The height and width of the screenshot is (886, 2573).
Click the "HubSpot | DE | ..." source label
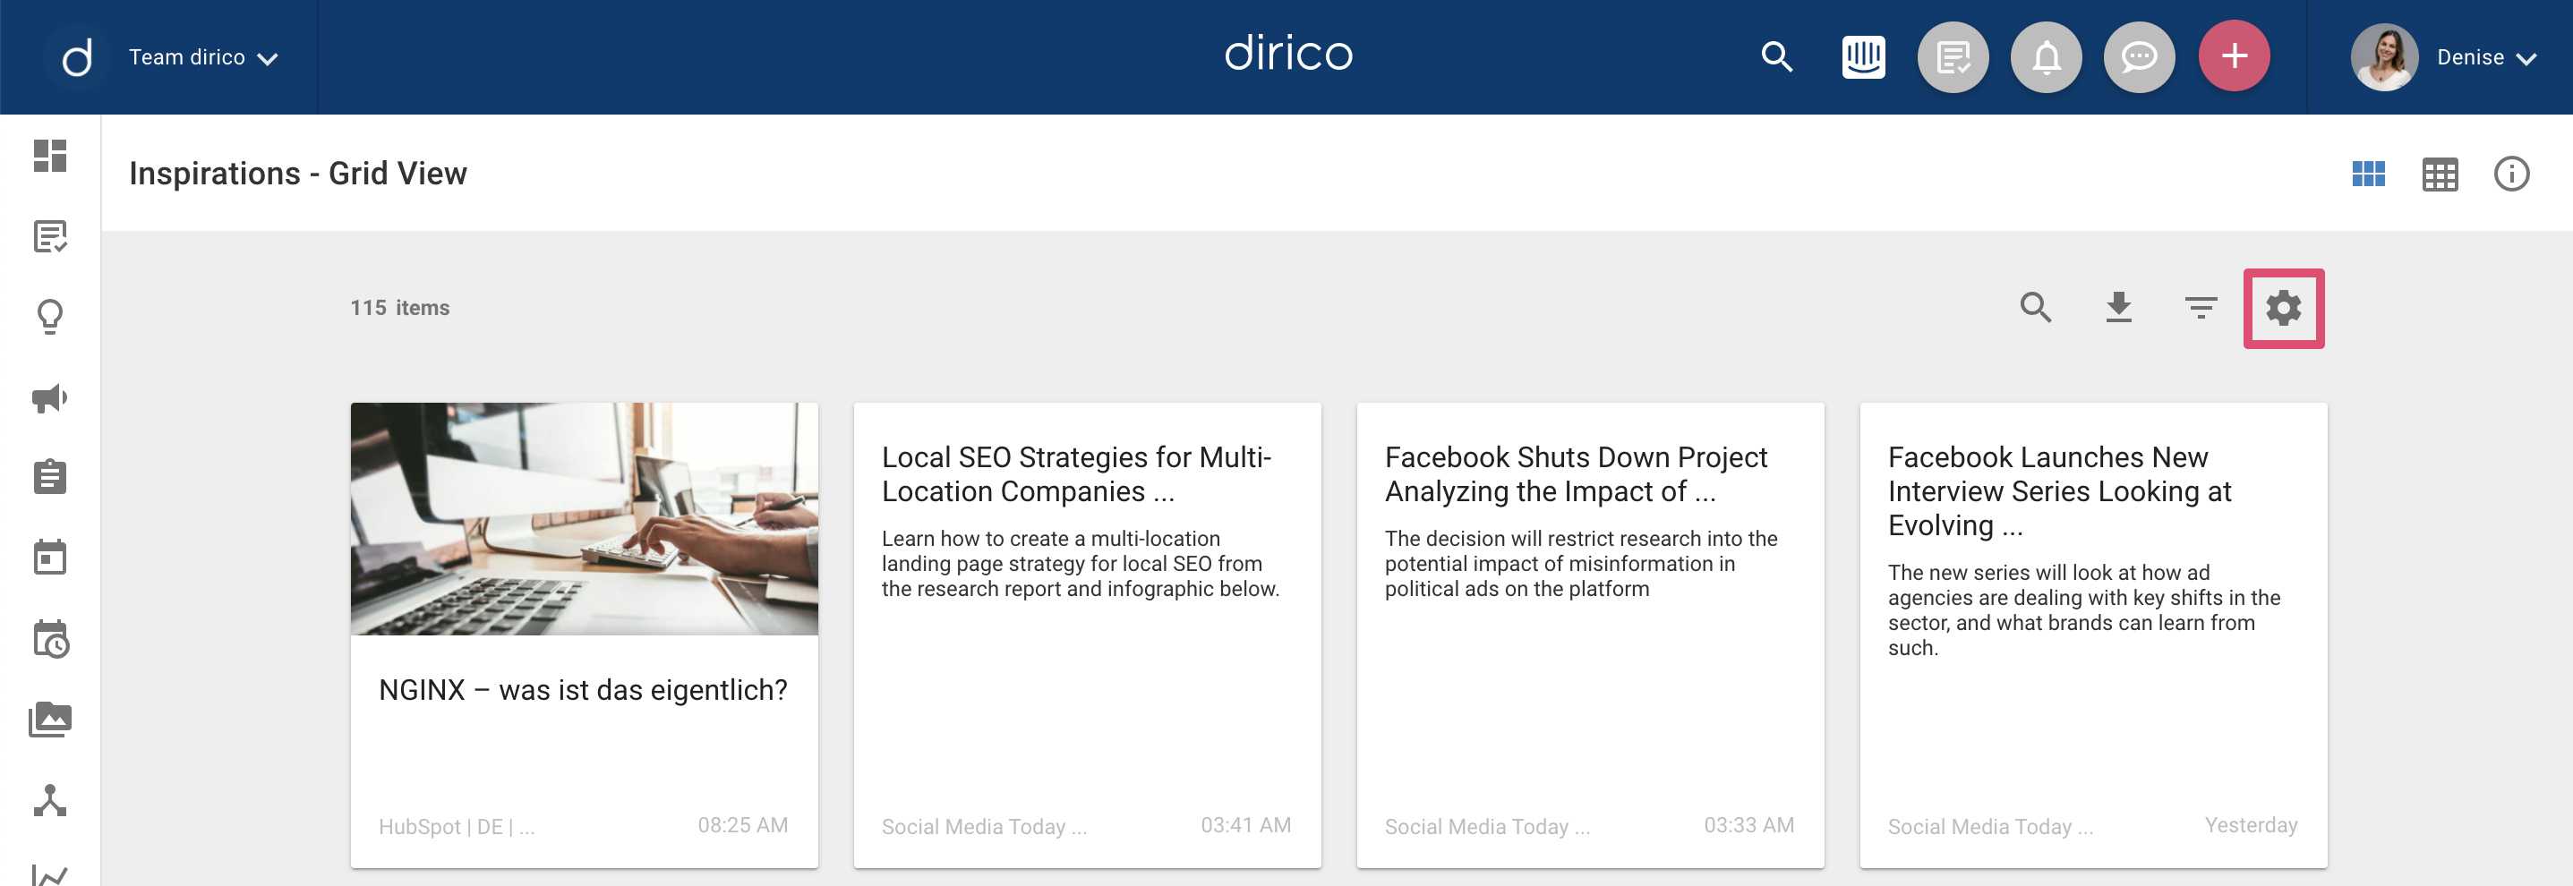click(457, 826)
